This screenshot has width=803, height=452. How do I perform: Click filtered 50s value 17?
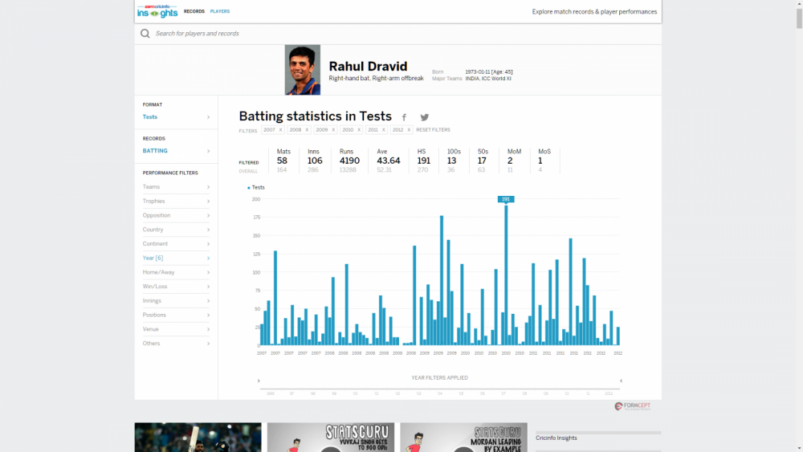point(482,161)
